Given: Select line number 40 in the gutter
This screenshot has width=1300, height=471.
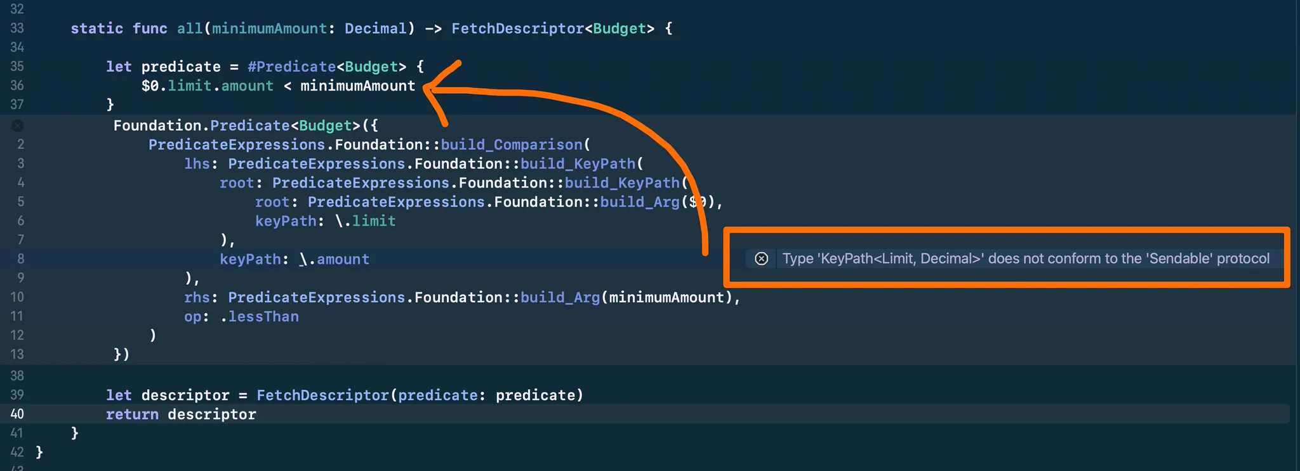Looking at the screenshot, I should tap(17, 414).
